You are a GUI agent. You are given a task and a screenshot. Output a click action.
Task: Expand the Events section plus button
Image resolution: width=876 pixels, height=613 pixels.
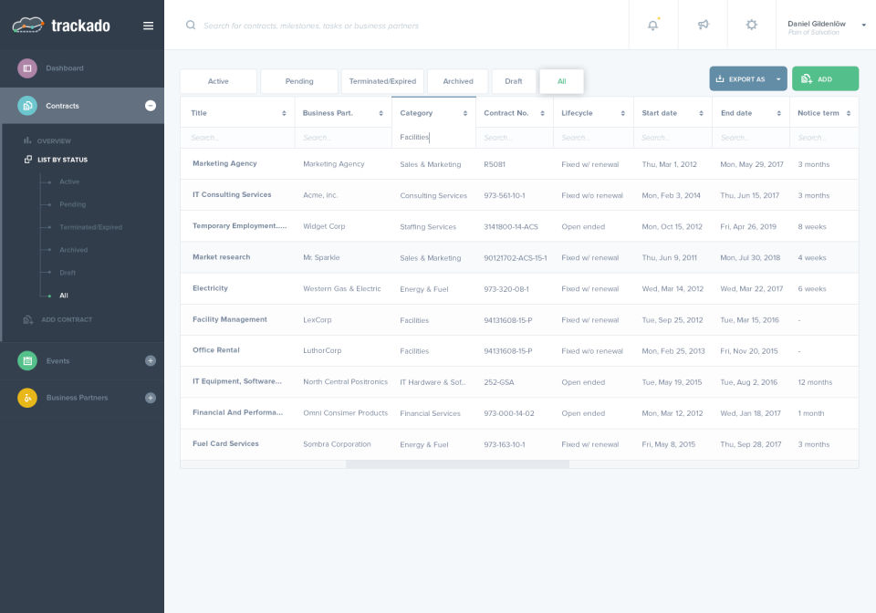151,360
